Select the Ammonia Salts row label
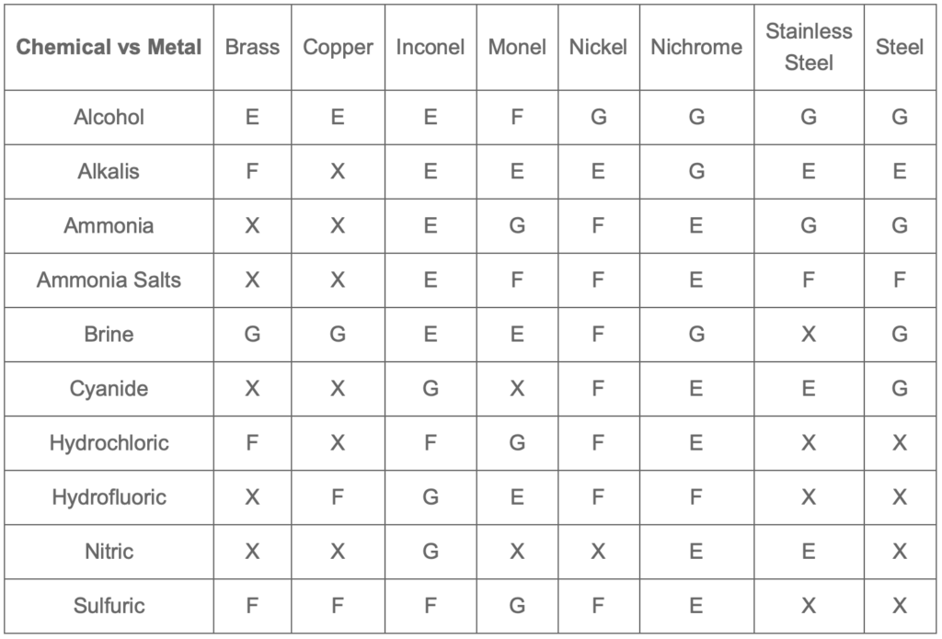The image size is (942, 639). pos(109,280)
